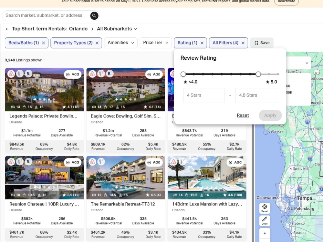The height and width of the screenshot is (242, 323).
Task: Click Booking.com icon on Reunion Chateau card
Action: click(x=28, y=162)
